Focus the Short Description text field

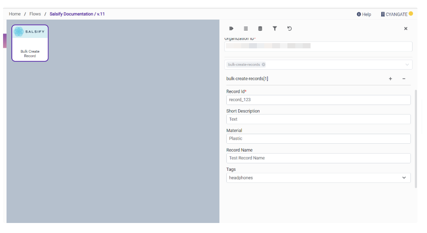pos(318,119)
